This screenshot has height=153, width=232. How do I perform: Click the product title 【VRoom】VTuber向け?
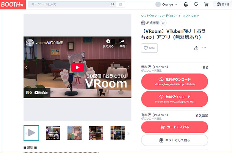tap(173, 34)
